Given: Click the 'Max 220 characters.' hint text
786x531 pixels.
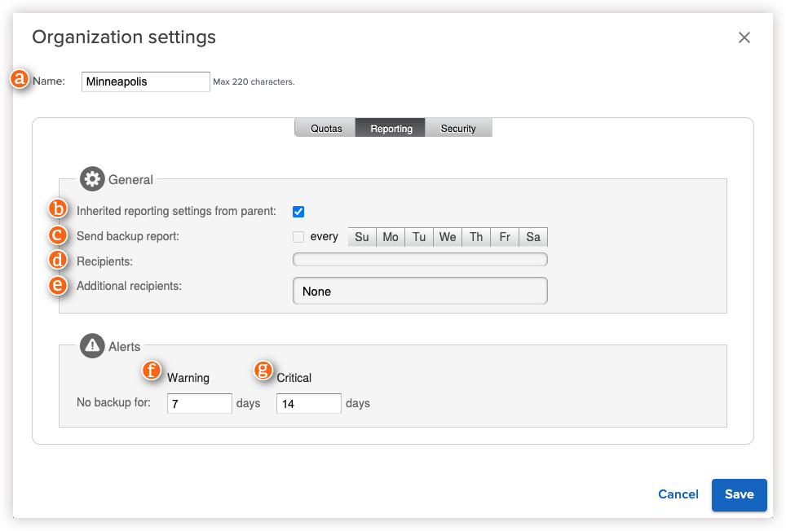Looking at the screenshot, I should (x=254, y=81).
